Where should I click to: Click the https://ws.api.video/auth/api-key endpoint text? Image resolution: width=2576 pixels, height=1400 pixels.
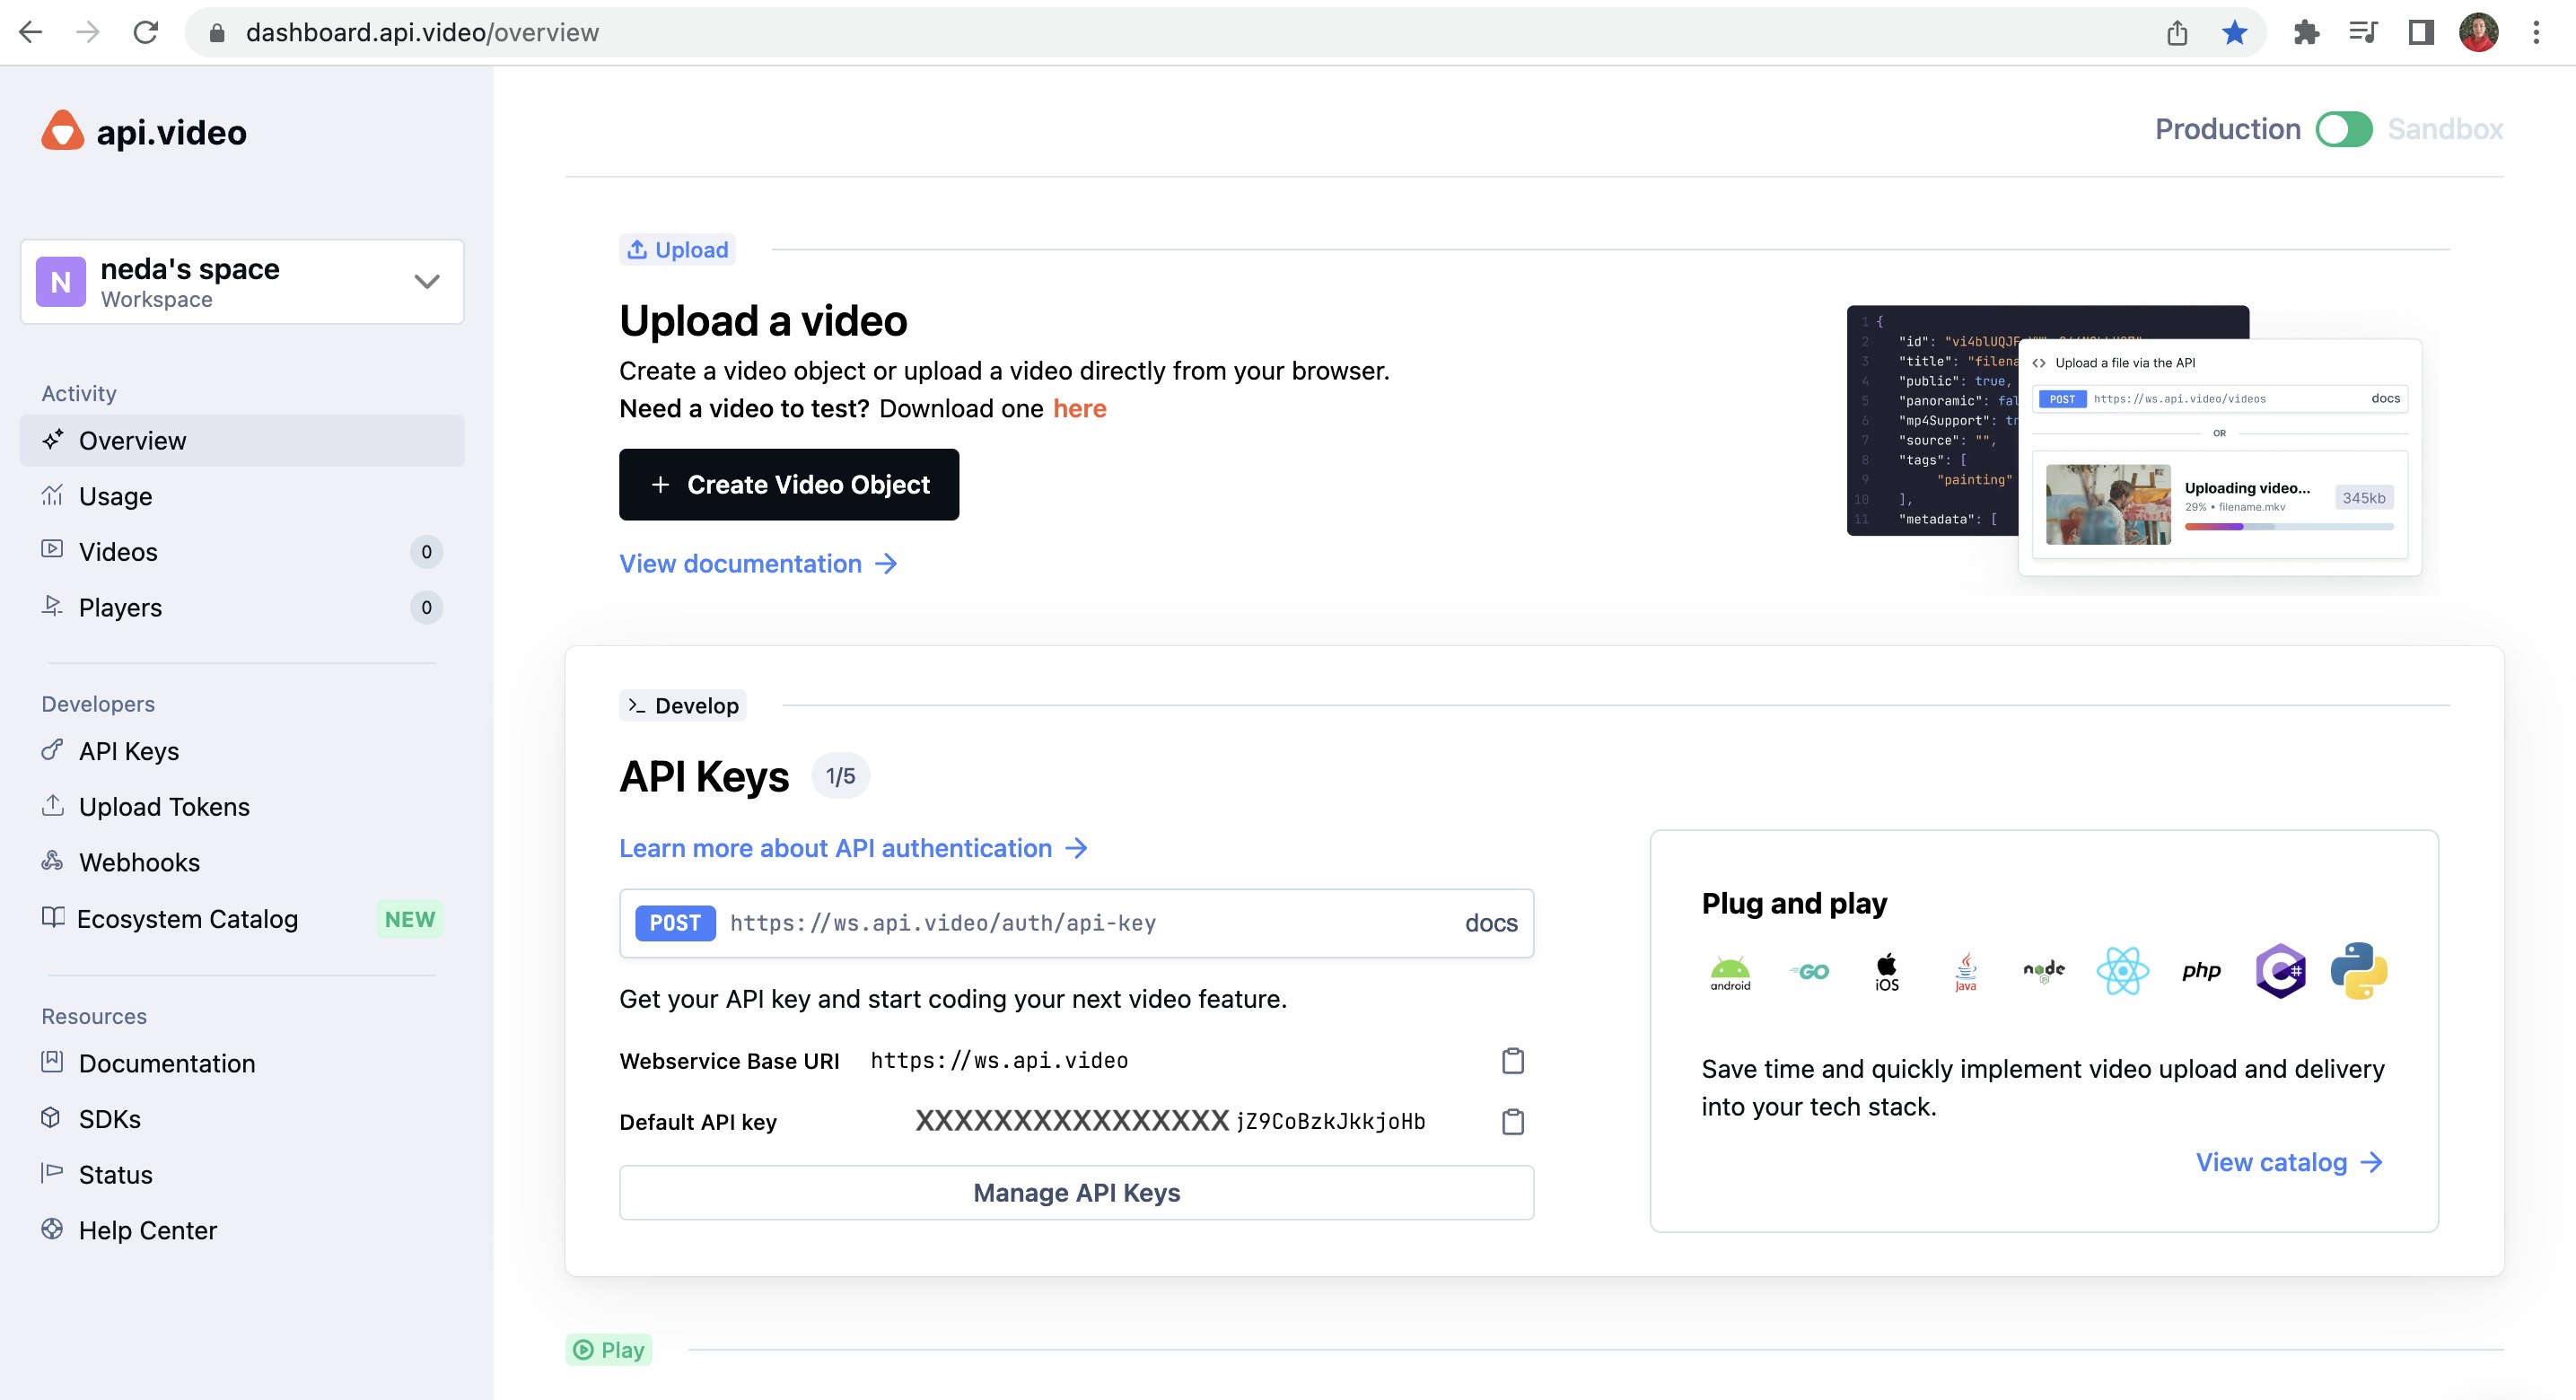(943, 923)
